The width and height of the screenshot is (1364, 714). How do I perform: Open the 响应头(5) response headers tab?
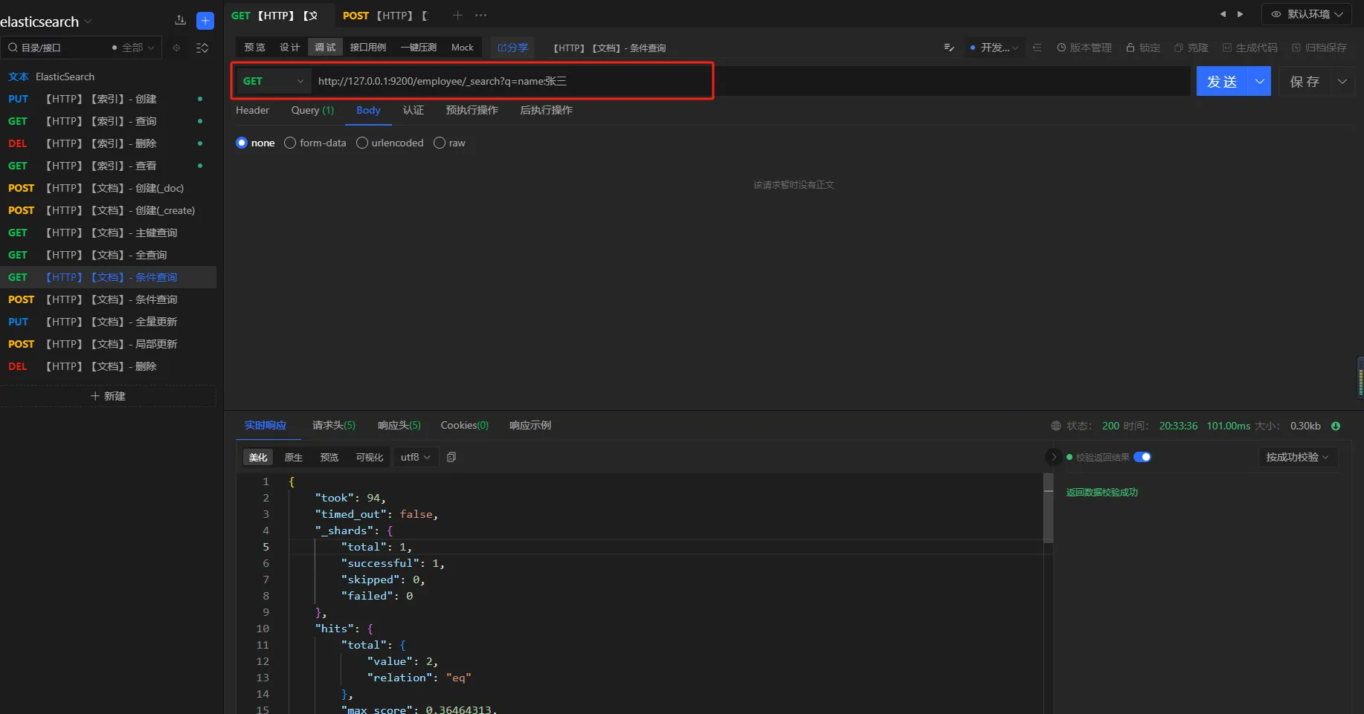[x=399, y=425]
